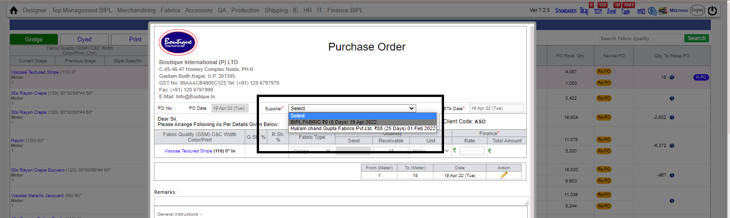The height and width of the screenshot is (218, 730).
Task: Open the chalkboard lighthouse icon beside Meetings
Action: coord(663,10)
